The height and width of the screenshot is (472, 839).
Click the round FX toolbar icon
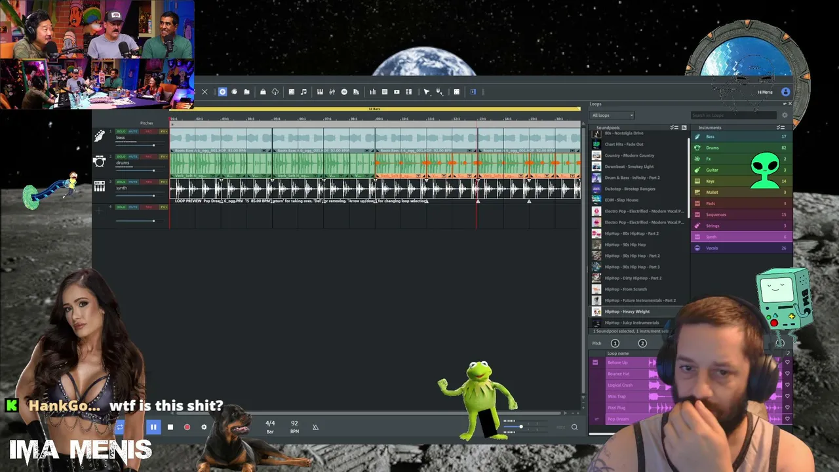pyautogui.click(x=344, y=92)
